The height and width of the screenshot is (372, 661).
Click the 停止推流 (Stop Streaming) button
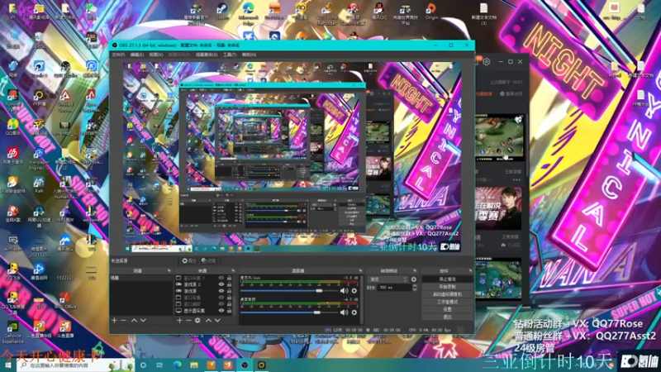coord(447,279)
